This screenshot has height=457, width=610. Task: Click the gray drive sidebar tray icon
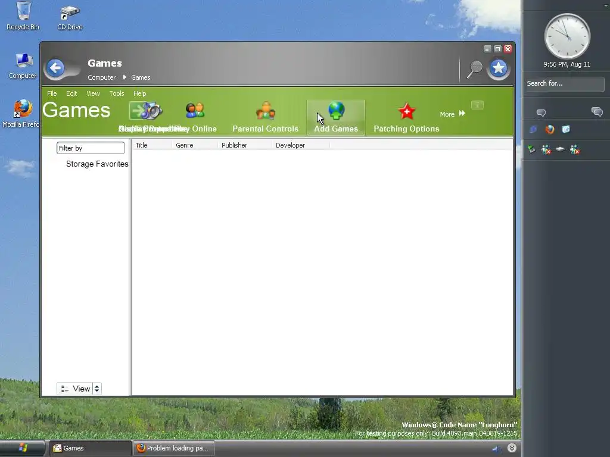[560, 149]
